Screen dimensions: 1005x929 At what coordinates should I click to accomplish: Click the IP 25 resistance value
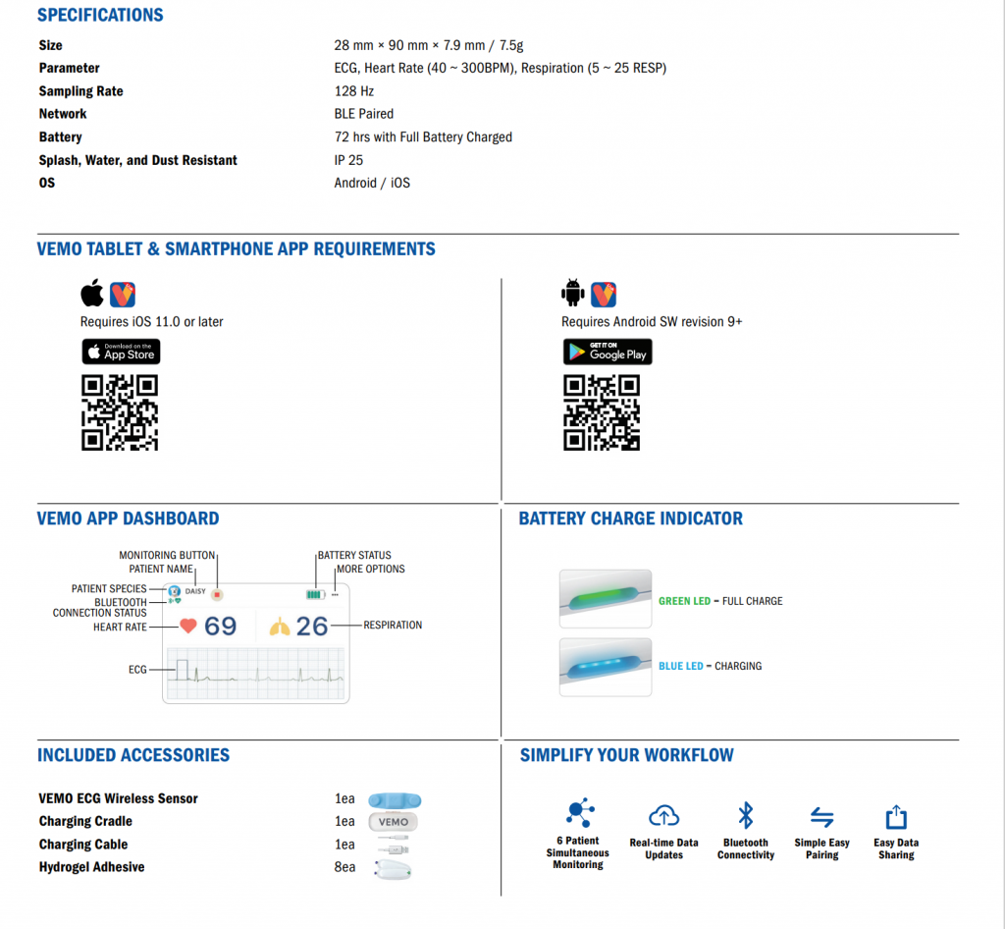348,160
